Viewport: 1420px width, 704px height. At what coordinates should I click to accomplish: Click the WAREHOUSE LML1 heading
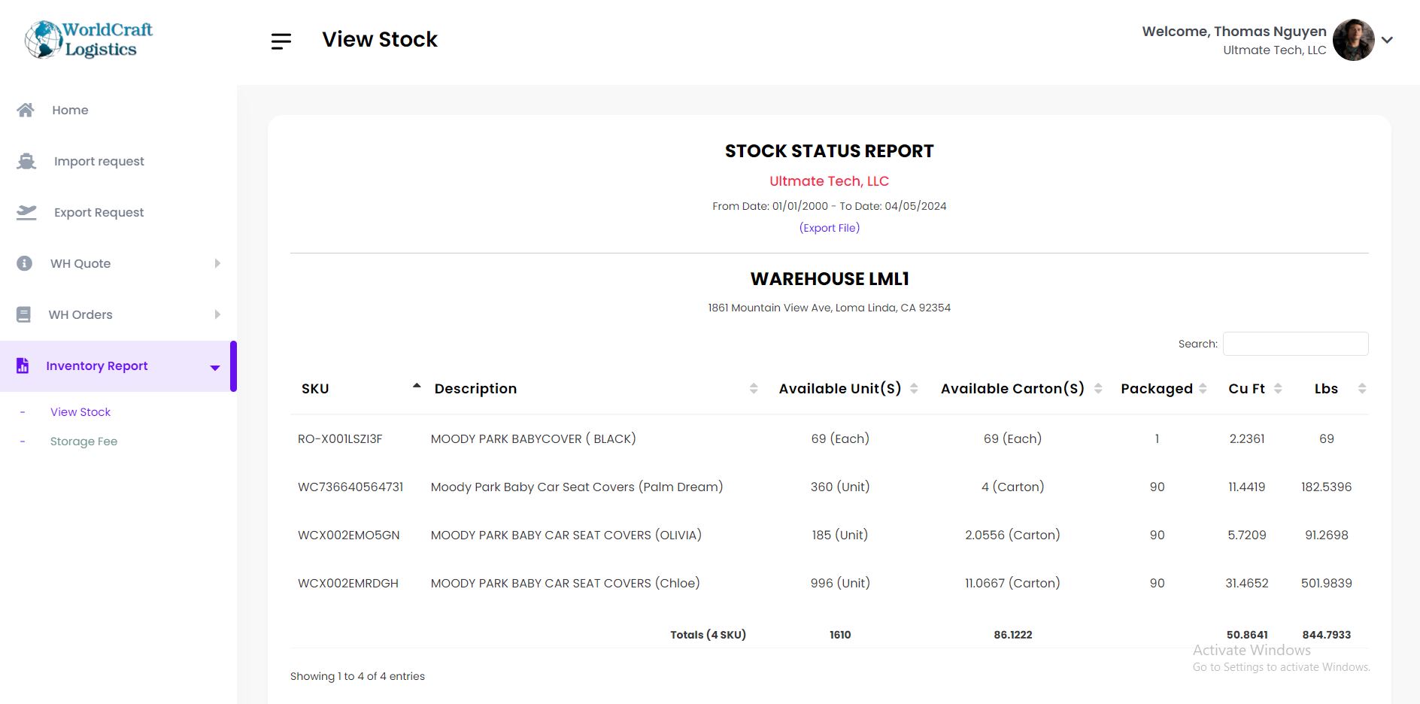829,279
